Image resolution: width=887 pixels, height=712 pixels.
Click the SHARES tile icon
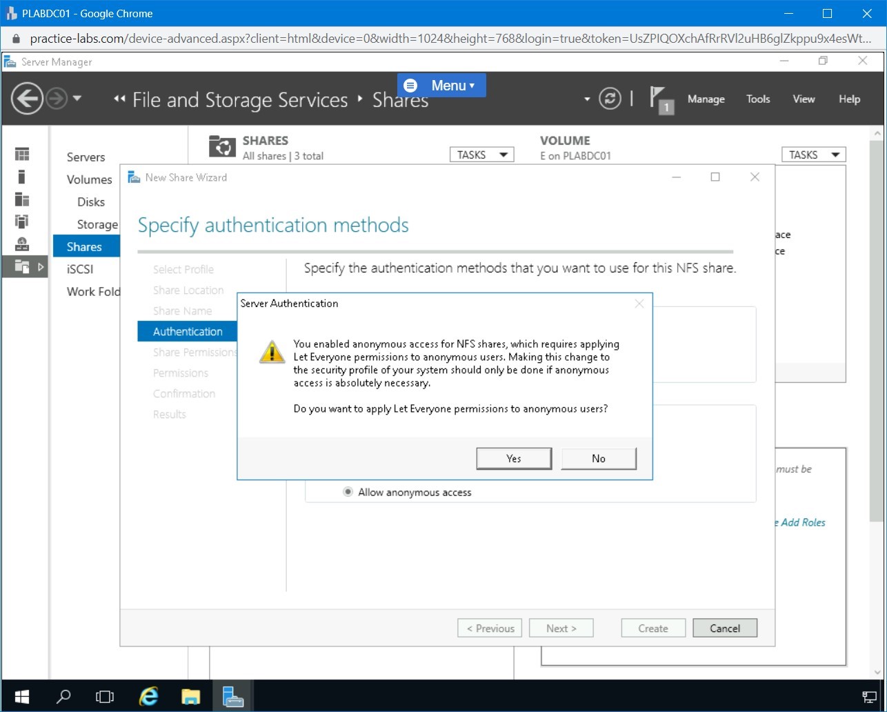click(x=222, y=146)
